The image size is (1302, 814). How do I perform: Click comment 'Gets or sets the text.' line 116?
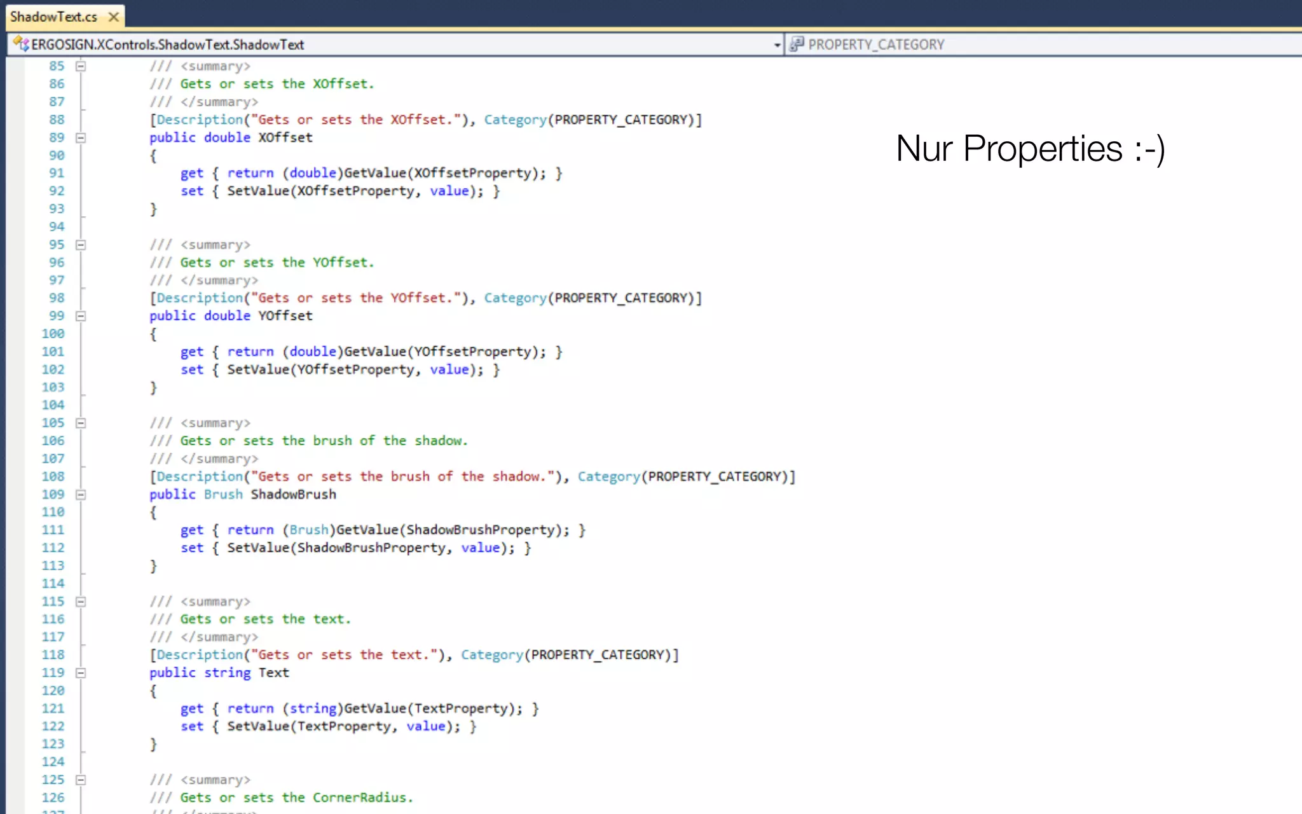coord(250,619)
